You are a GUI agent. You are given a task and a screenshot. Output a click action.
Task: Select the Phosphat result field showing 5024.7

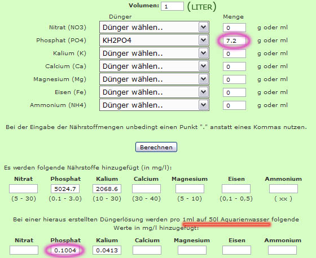65,189
